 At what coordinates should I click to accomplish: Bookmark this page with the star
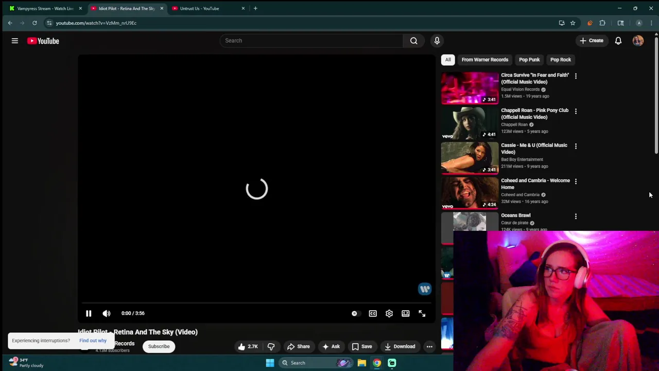tap(573, 23)
